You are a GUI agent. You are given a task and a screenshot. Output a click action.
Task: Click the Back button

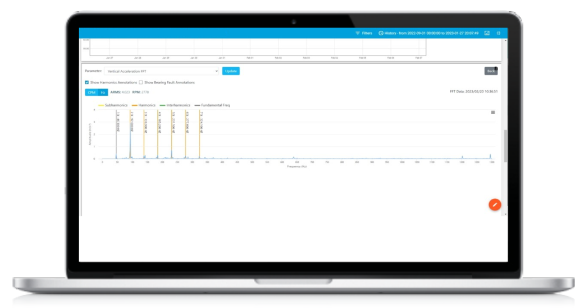tap(491, 71)
